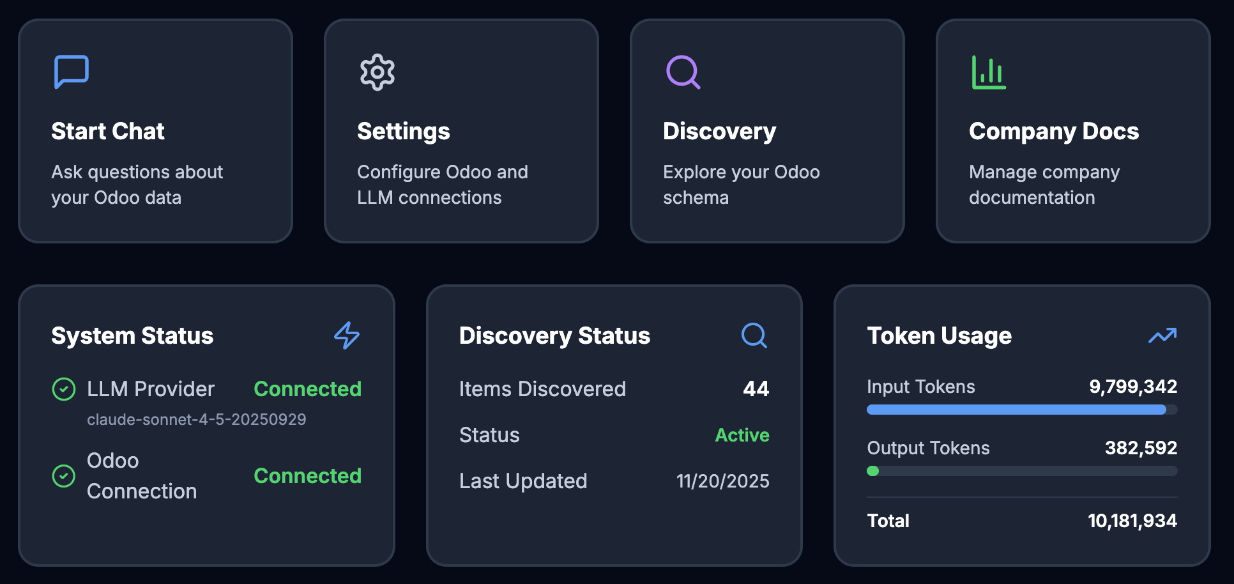
Task: Select the claude-sonnet-4-5-20250929 model label
Action: click(x=197, y=419)
